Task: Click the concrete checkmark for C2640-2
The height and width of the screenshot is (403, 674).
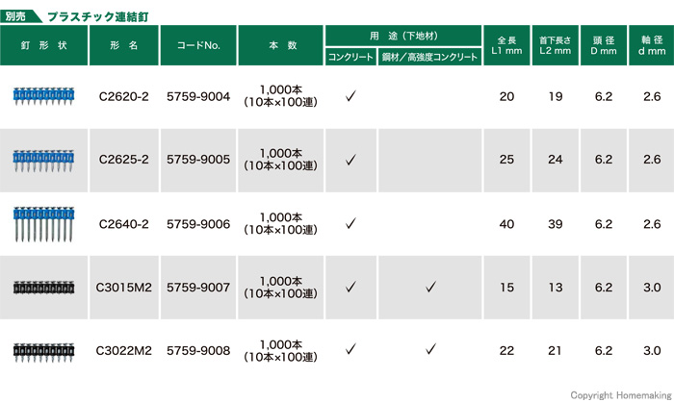Action: click(350, 223)
